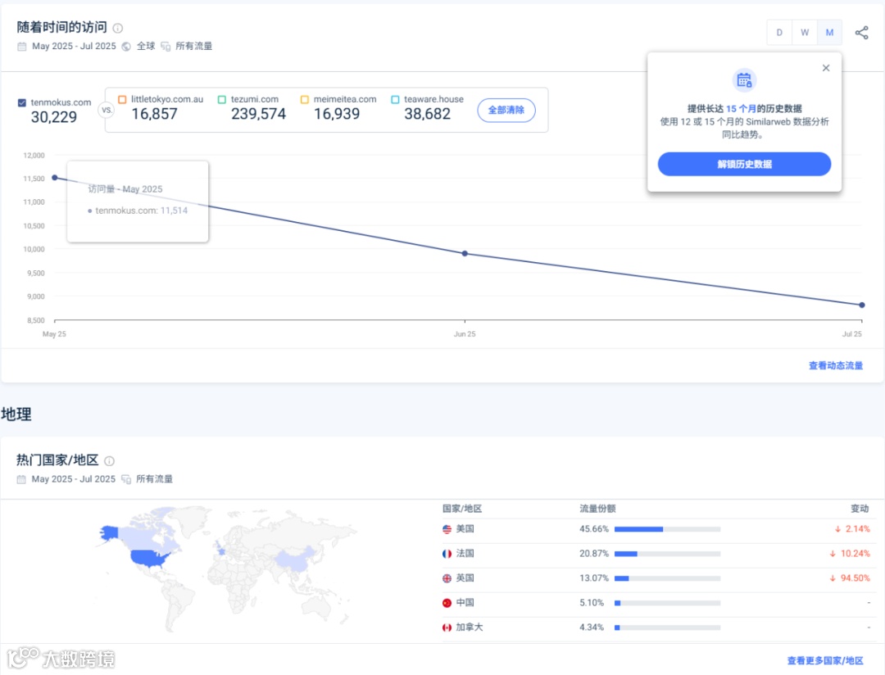Open the share icon beside the M tab
Image resolution: width=885 pixels, height=675 pixels.
pyautogui.click(x=861, y=33)
